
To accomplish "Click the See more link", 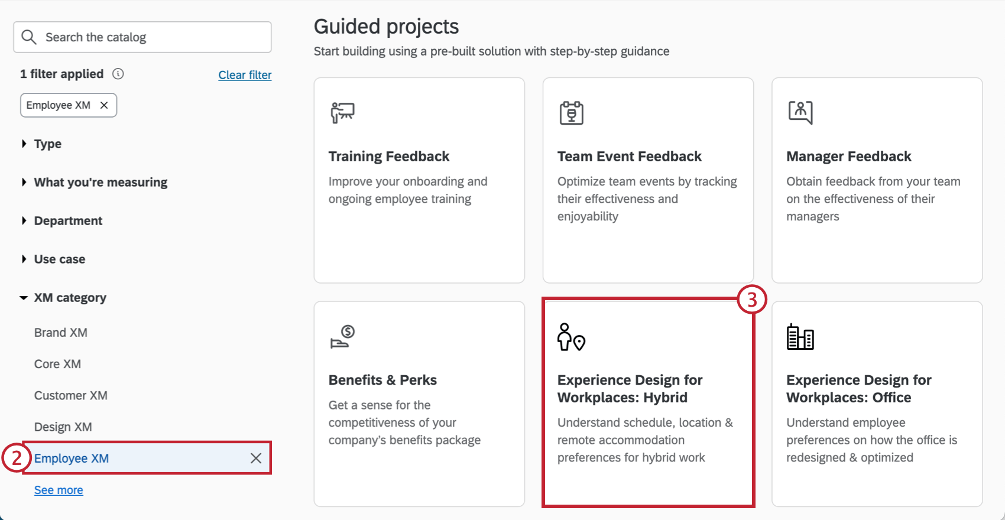I will 59,490.
